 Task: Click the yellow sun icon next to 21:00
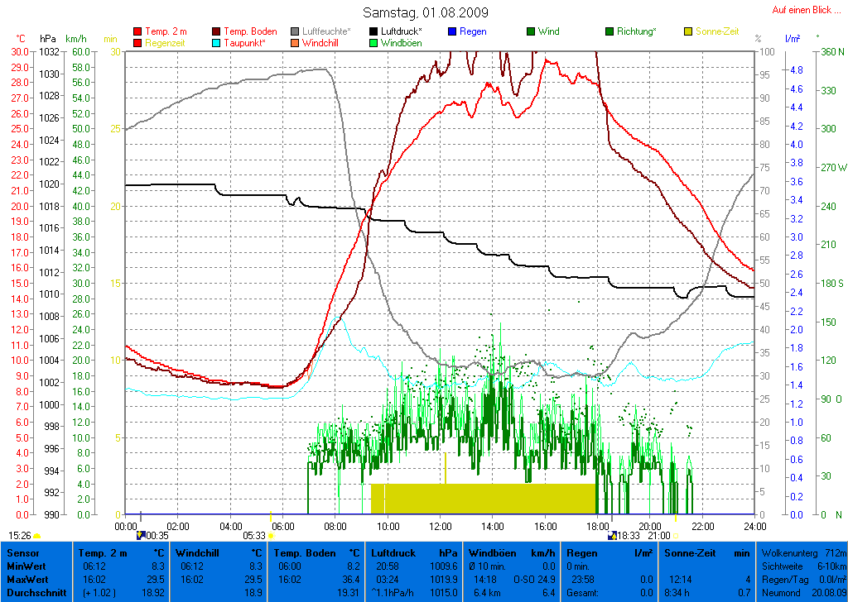click(676, 536)
